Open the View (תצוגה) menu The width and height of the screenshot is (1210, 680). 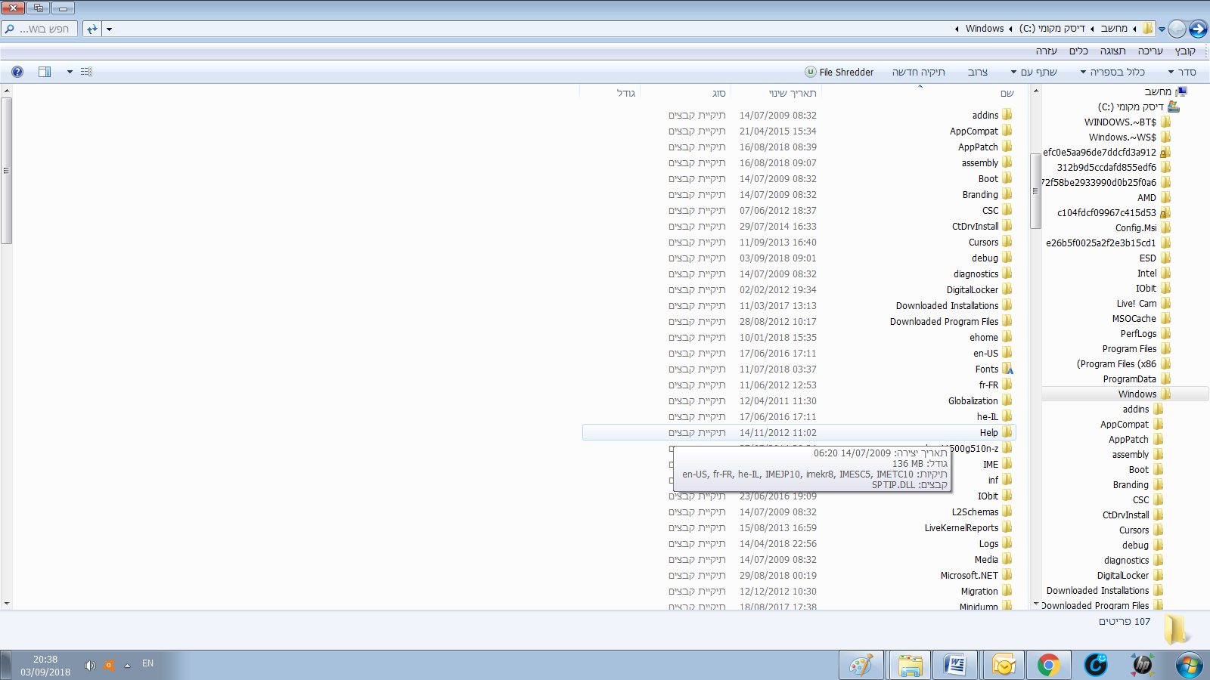[x=1112, y=51]
